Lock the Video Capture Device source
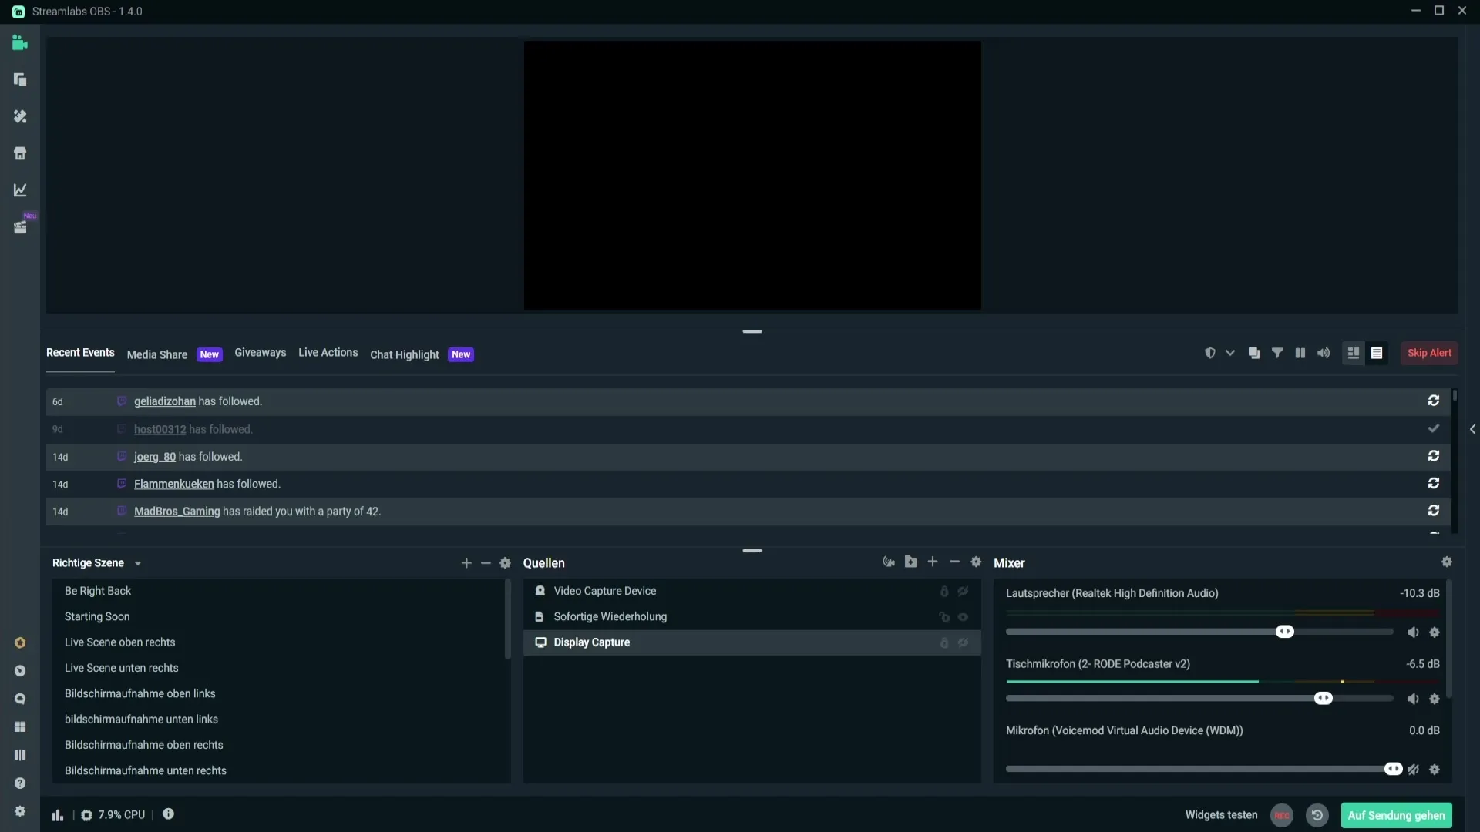Viewport: 1480px width, 832px height. (944, 591)
